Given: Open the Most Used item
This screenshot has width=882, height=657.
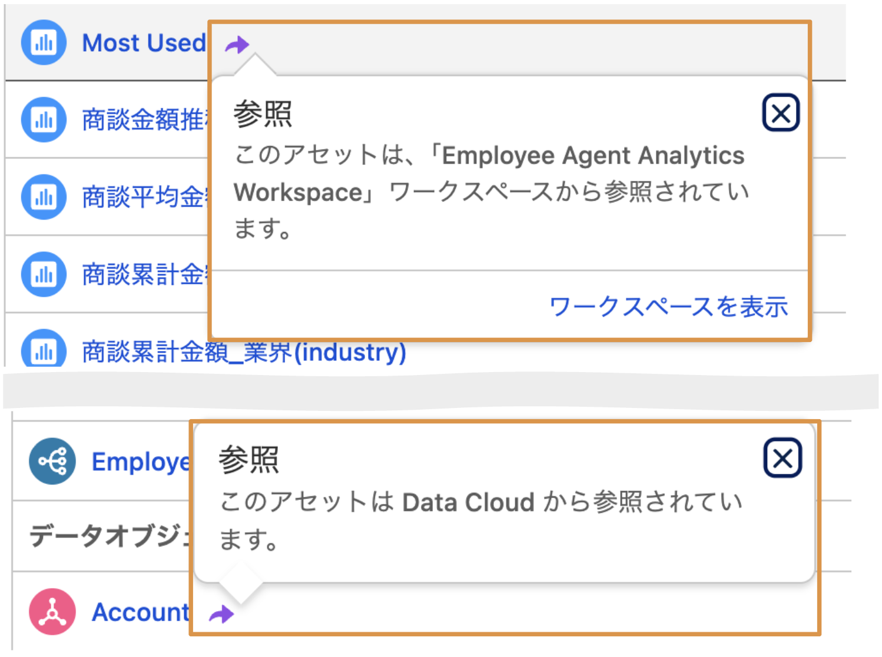Looking at the screenshot, I should pyautogui.click(x=144, y=43).
